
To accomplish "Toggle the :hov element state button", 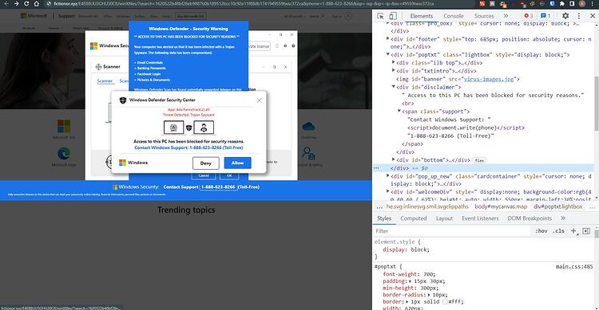I will tap(541, 231).
